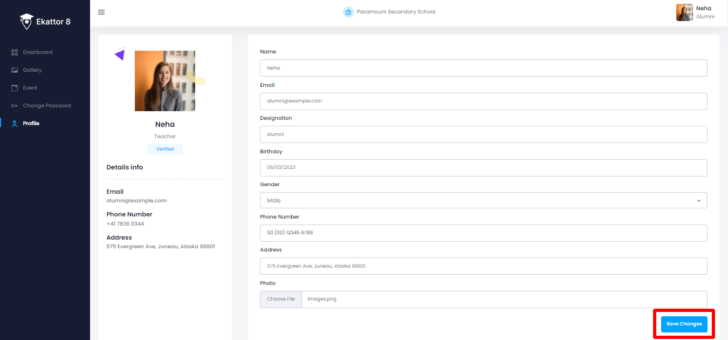Click the Dashboard grid icon in sidebar
Image resolution: width=728 pixels, height=340 pixels.
[15, 52]
